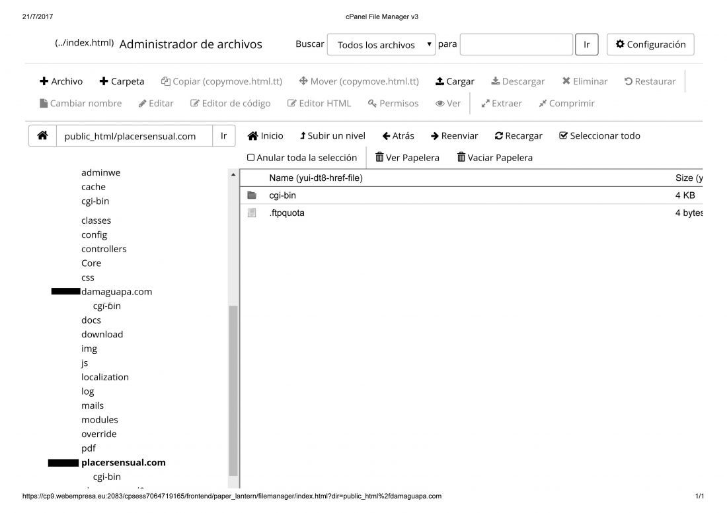
Task: Select config folder in tree
Action: point(94,235)
